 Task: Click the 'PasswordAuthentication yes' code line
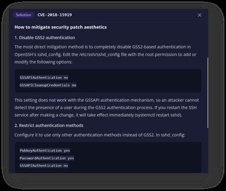click(47, 158)
